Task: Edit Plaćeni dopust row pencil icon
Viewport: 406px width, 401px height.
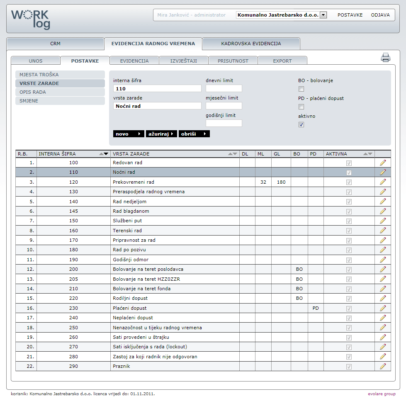Action: coord(383,308)
